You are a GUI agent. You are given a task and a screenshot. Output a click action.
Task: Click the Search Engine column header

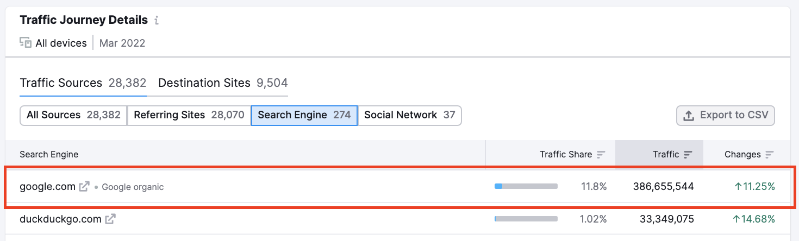[49, 155]
